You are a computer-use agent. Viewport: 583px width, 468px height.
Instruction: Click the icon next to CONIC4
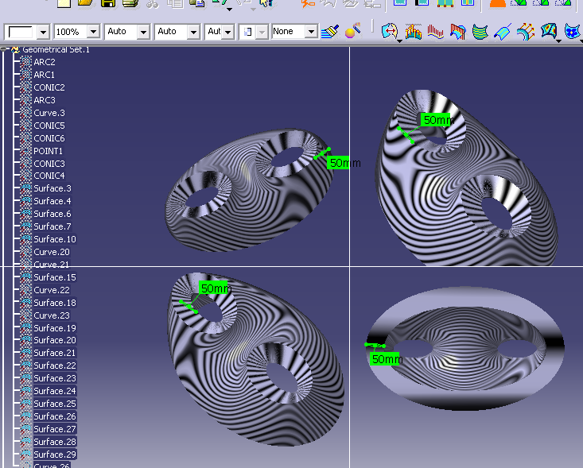click(25, 176)
